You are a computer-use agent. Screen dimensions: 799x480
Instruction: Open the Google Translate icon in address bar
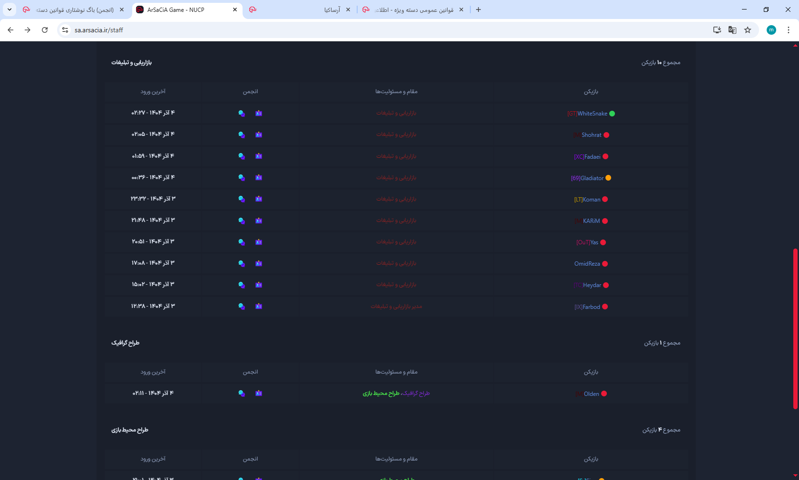click(732, 30)
